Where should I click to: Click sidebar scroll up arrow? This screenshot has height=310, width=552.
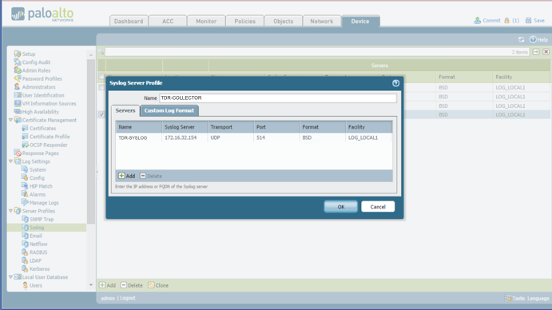coord(91,55)
